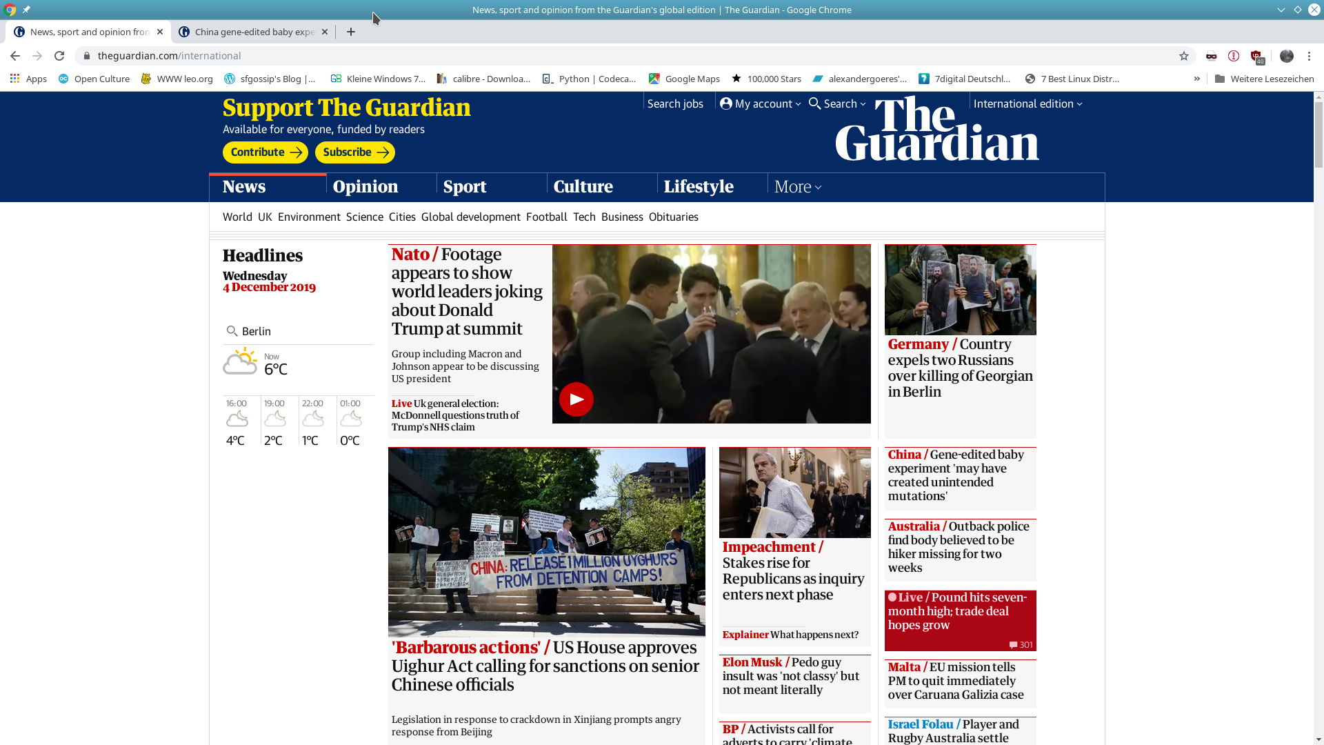Expand the International edition selector
The image size is (1324, 745).
pos(1027,103)
